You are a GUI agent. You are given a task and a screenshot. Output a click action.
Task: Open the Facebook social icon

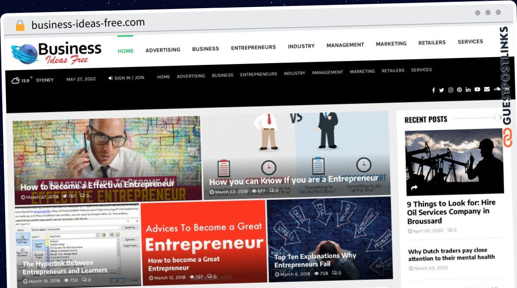coord(433,90)
